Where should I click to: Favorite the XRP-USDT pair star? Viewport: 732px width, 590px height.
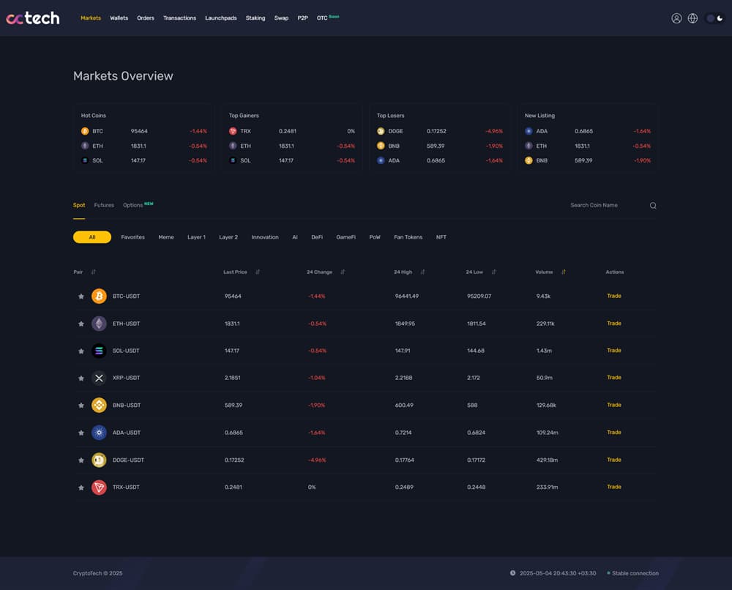pos(81,378)
